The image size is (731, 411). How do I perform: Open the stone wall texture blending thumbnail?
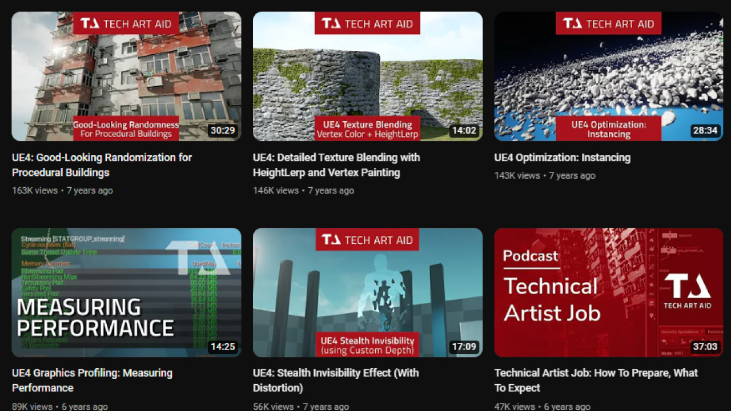tap(367, 76)
